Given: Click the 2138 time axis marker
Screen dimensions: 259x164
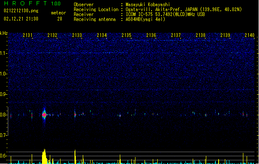Looking at the screenshot, I should click(x=201, y=35).
